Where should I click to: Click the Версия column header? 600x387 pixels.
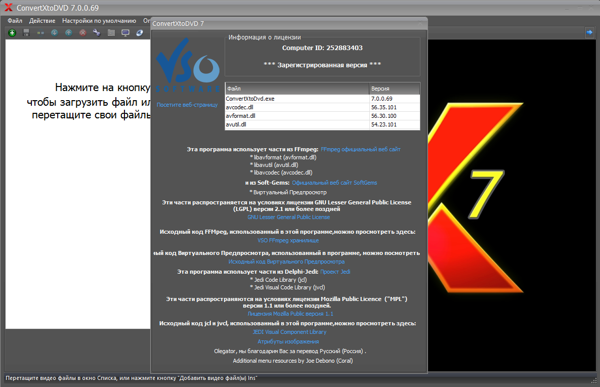point(395,89)
